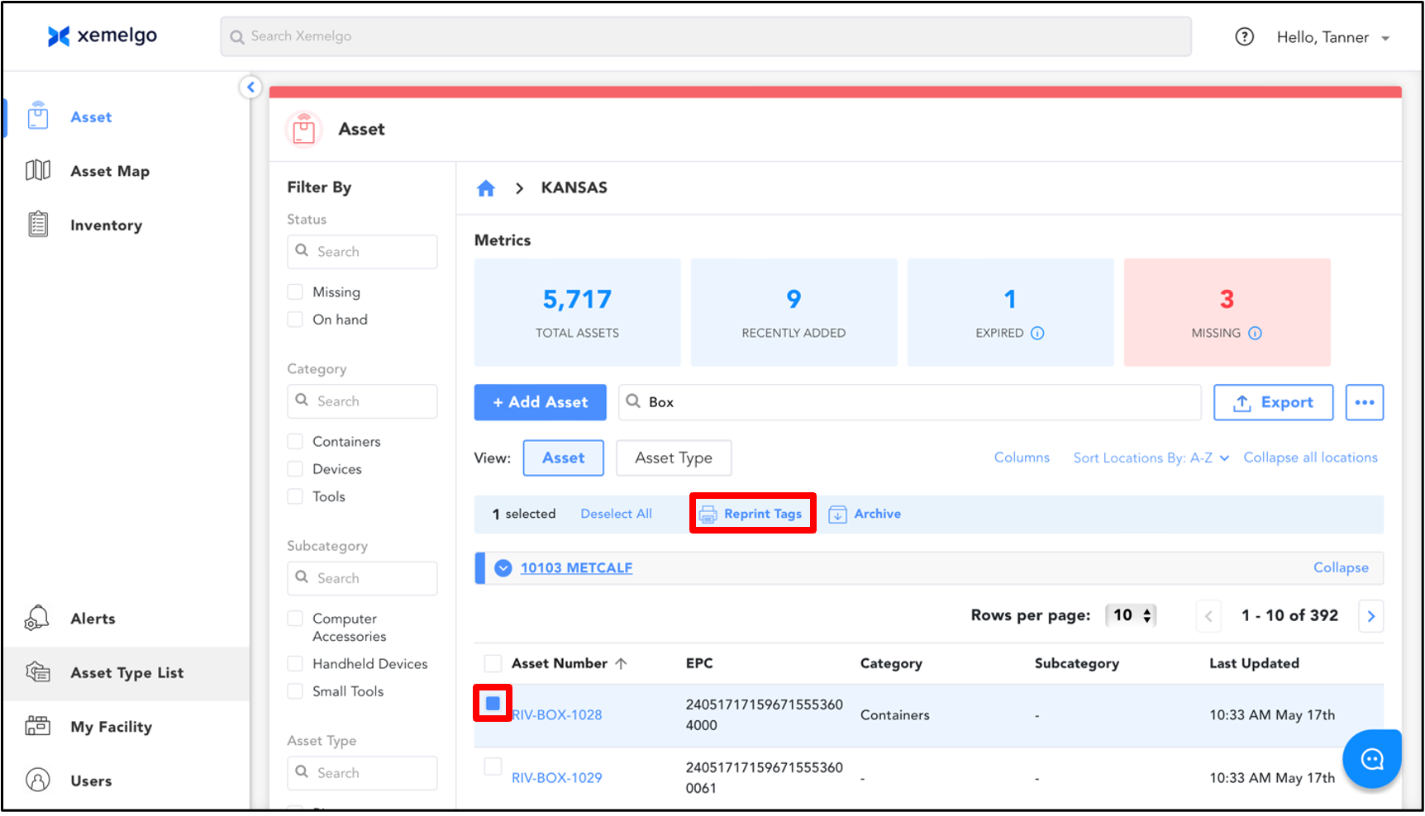
Task: Open the RIV-BOX-1028 asset link
Action: (557, 715)
